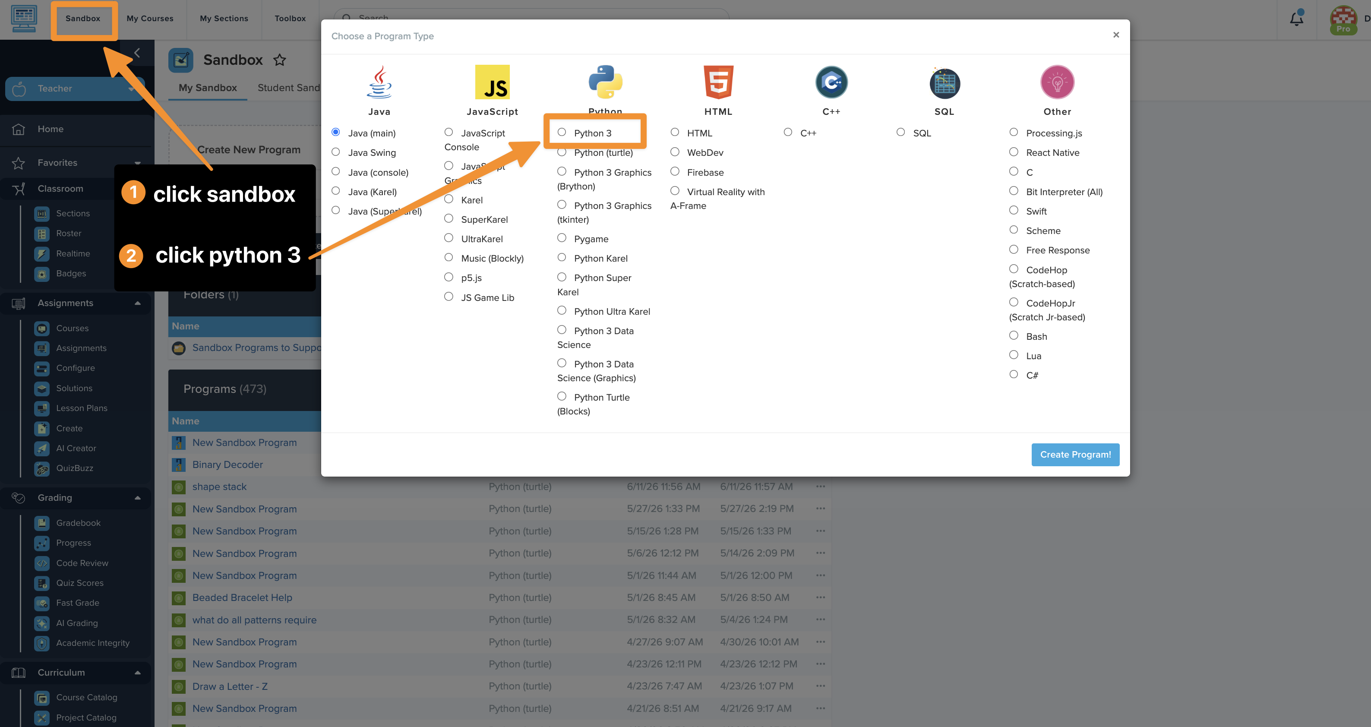The height and width of the screenshot is (727, 1371).
Task: Open the notifications bell
Action: 1296,19
